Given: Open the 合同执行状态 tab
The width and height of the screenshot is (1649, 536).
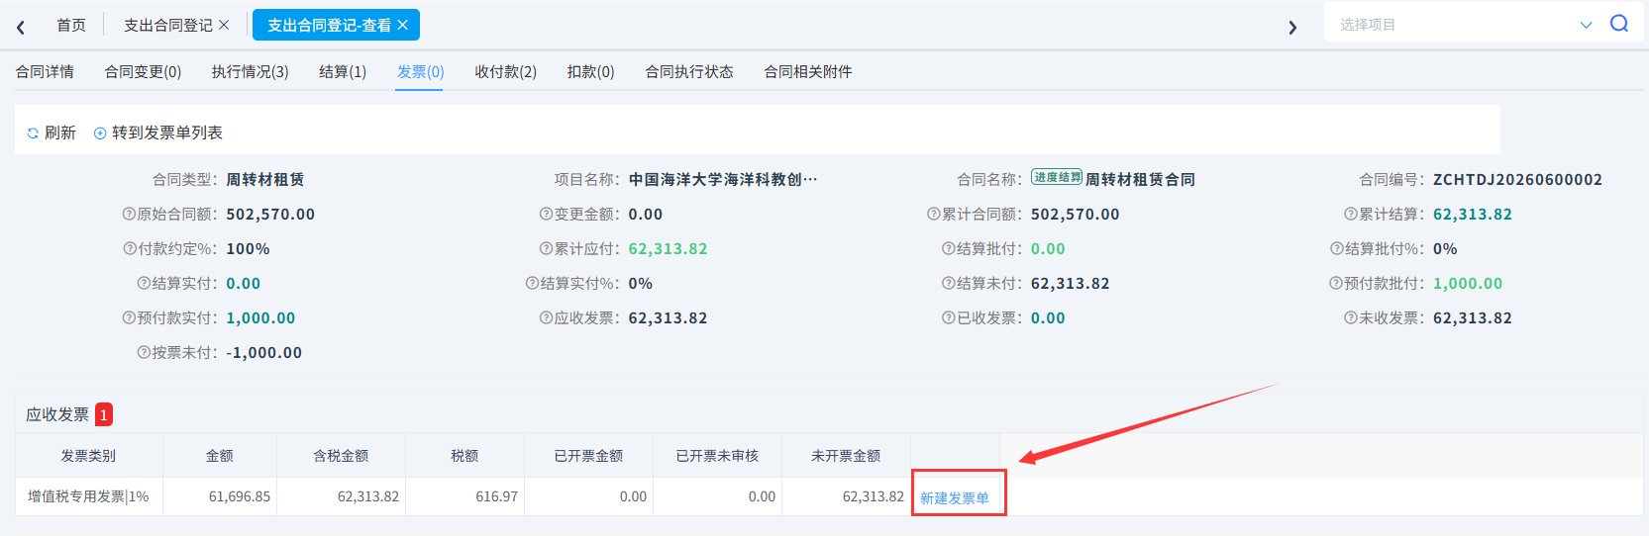Looking at the screenshot, I should click(x=689, y=72).
